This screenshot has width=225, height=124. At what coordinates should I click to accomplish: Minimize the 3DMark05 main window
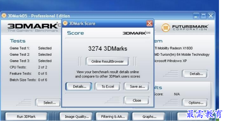196,15
